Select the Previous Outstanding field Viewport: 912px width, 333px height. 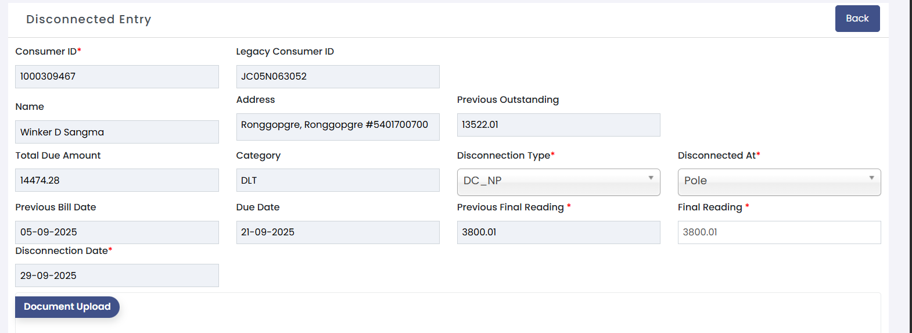tap(558, 125)
